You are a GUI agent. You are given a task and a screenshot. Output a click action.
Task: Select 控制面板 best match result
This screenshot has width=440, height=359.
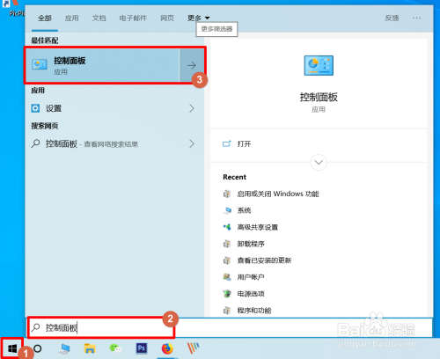click(x=102, y=65)
